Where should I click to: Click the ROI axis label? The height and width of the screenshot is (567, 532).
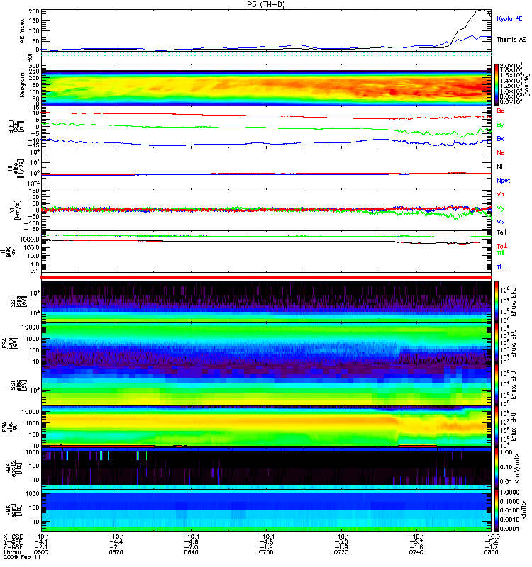(x=30, y=58)
